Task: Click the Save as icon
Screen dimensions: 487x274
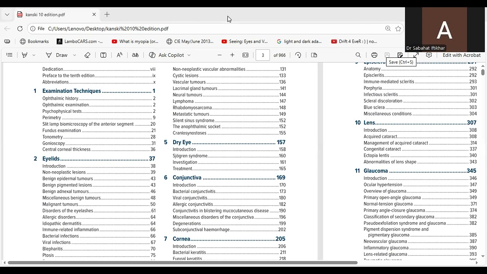Action: tap(400, 55)
